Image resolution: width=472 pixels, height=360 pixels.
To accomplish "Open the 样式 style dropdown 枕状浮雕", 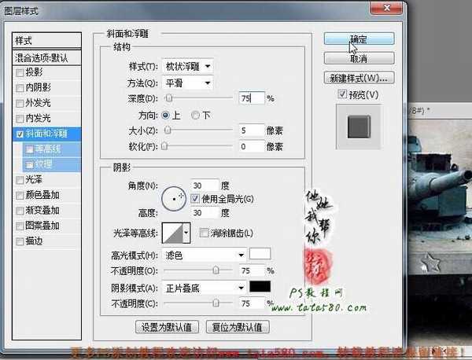I will pos(187,67).
